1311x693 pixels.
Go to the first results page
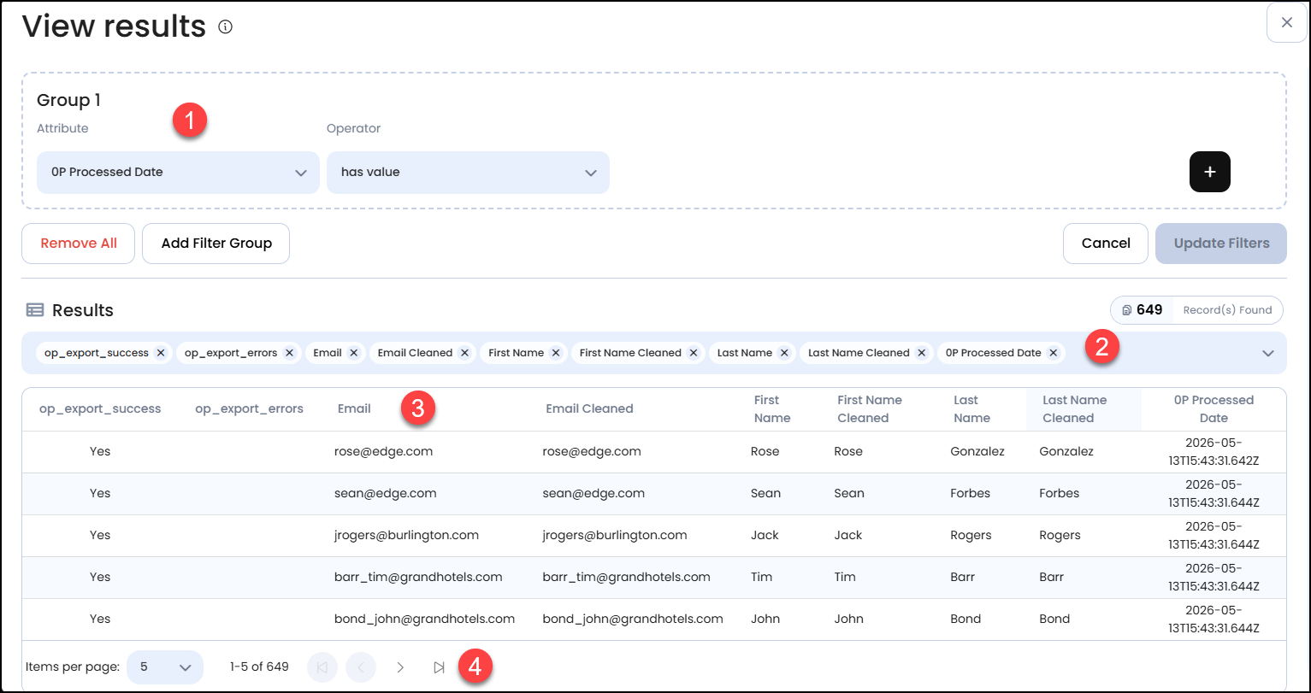322,667
